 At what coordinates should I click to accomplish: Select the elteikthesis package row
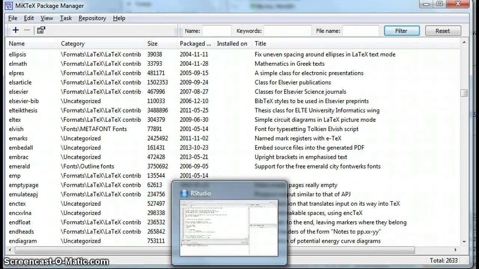tap(233, 110)
